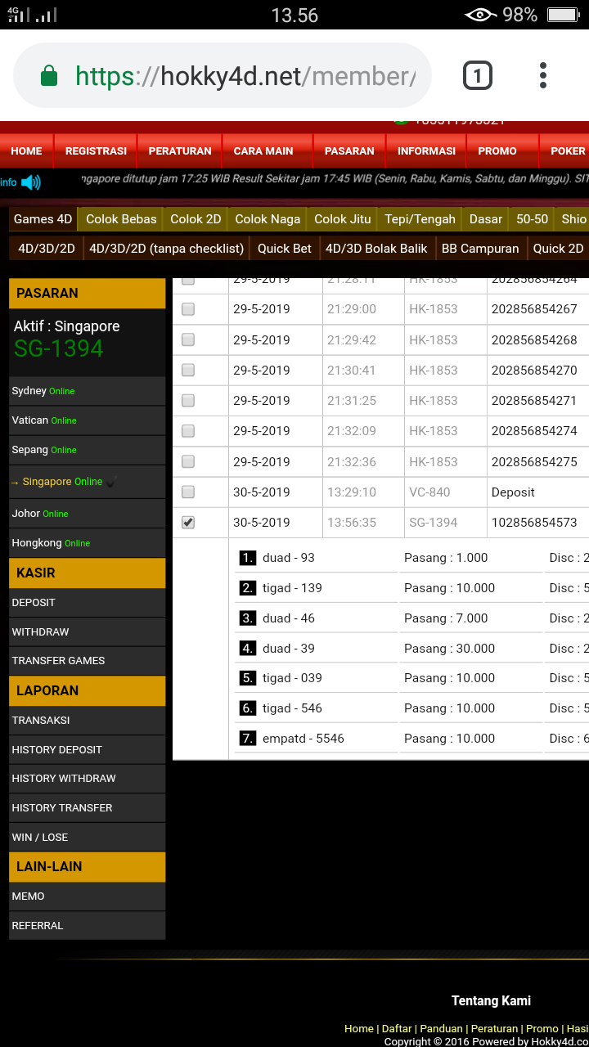The width and height of the screenshot is (589, 1047).
Task: Open the Chrome three-dot menu
Action: click(x=542, y=76)
